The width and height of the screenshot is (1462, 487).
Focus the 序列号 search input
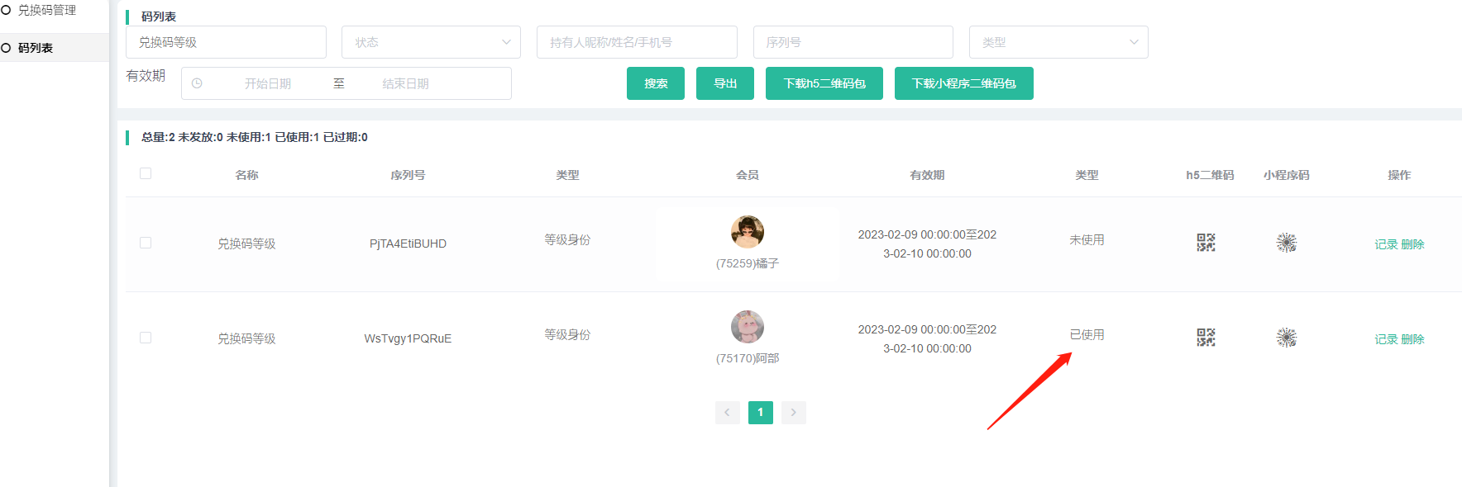pos(853,42)
